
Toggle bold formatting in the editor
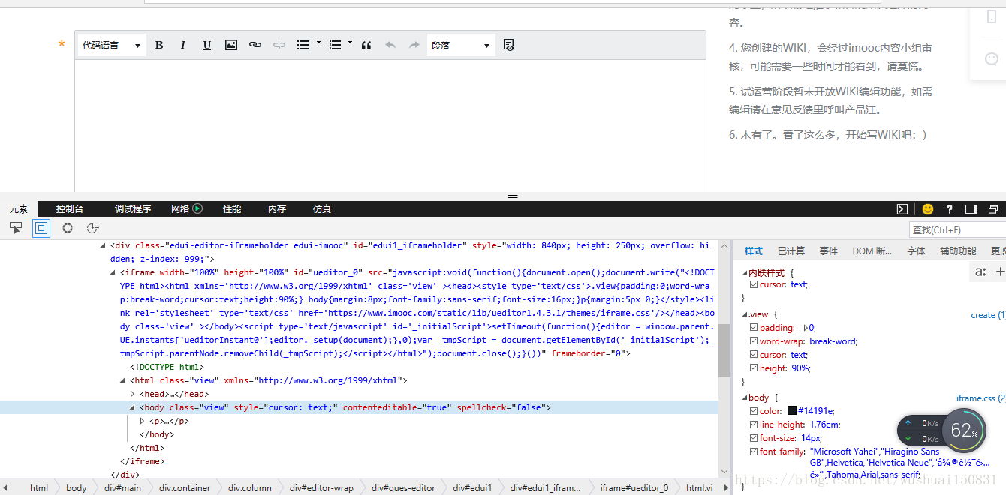point(159,46)
